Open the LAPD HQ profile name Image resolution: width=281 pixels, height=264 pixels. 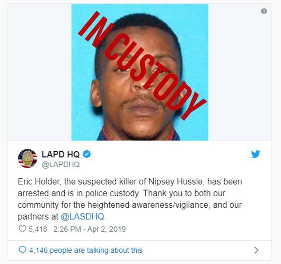point(60,154)
